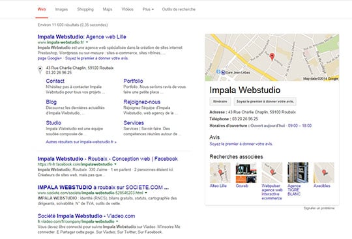Open the Impala Webstudio Facebook result
This screenshot has height=239, width=352.
pos(108,159)
